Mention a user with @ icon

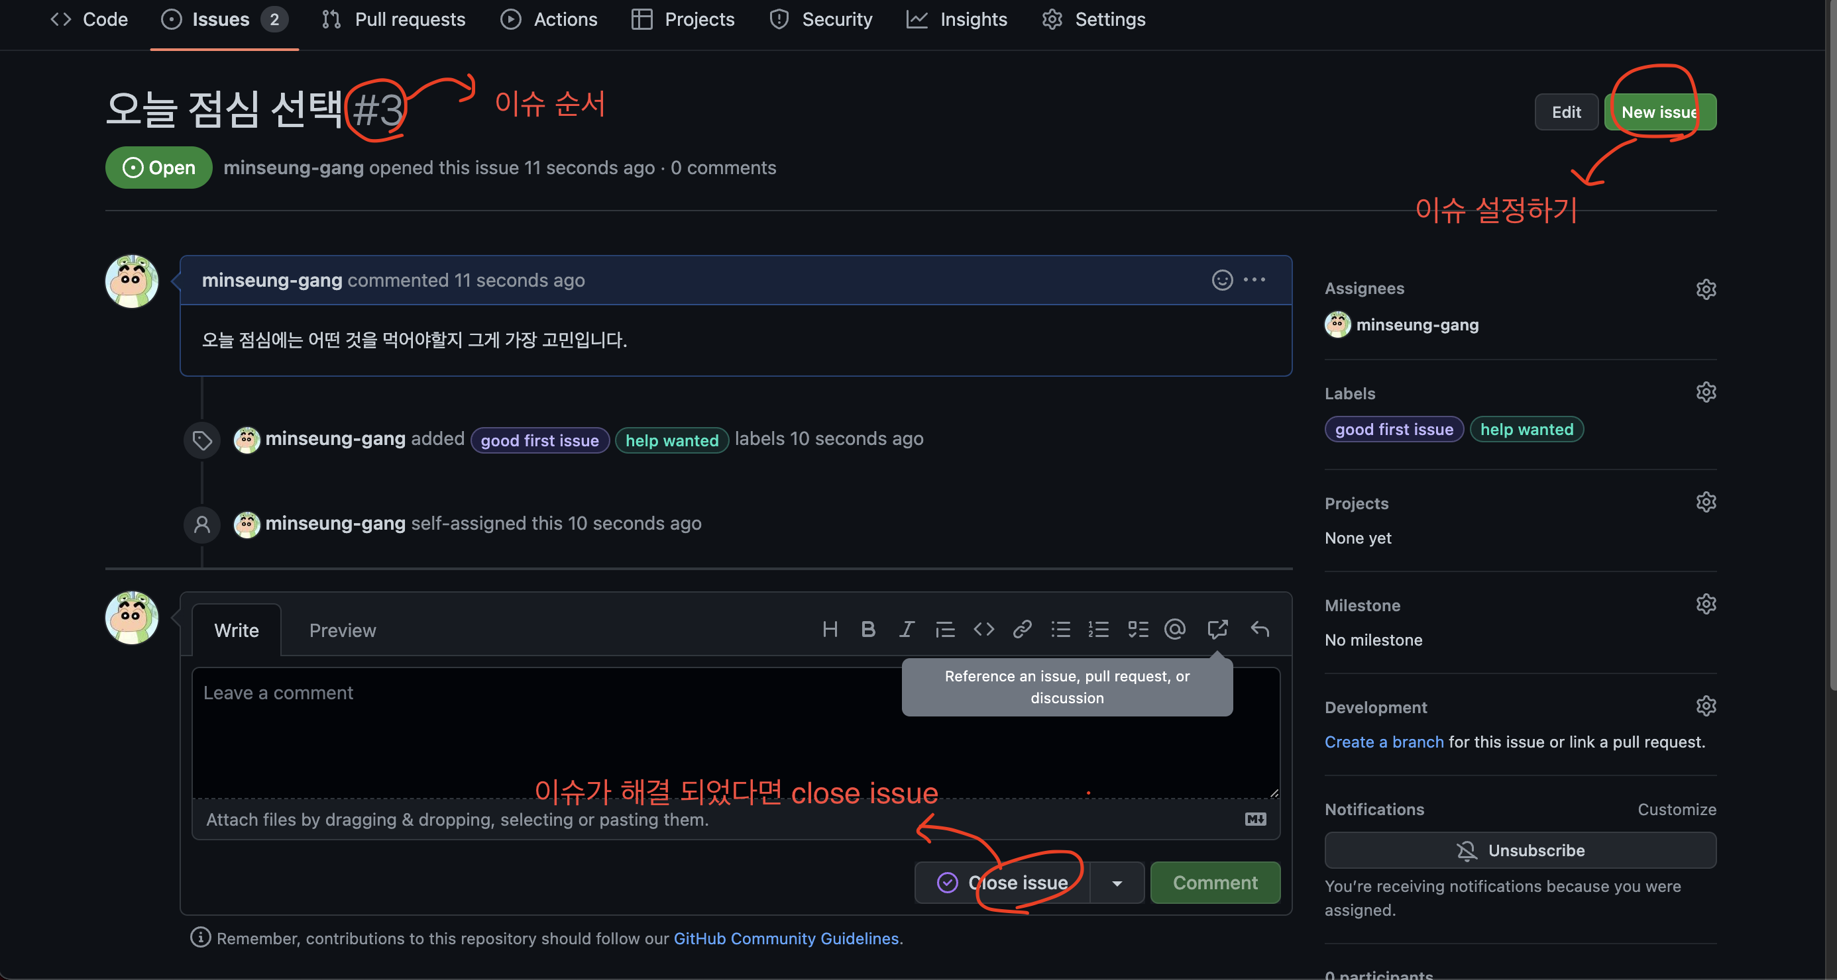click(1174, 629)
